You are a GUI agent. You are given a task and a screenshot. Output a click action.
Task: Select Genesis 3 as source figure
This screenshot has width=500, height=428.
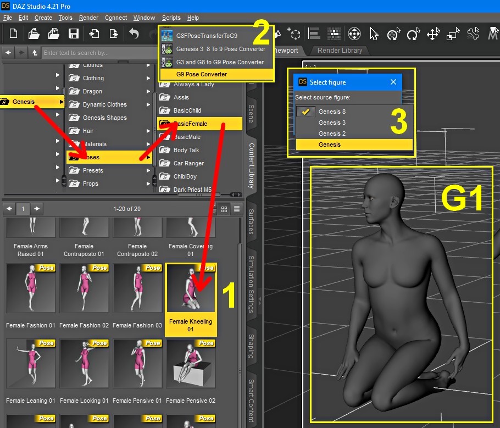(354, 123)
